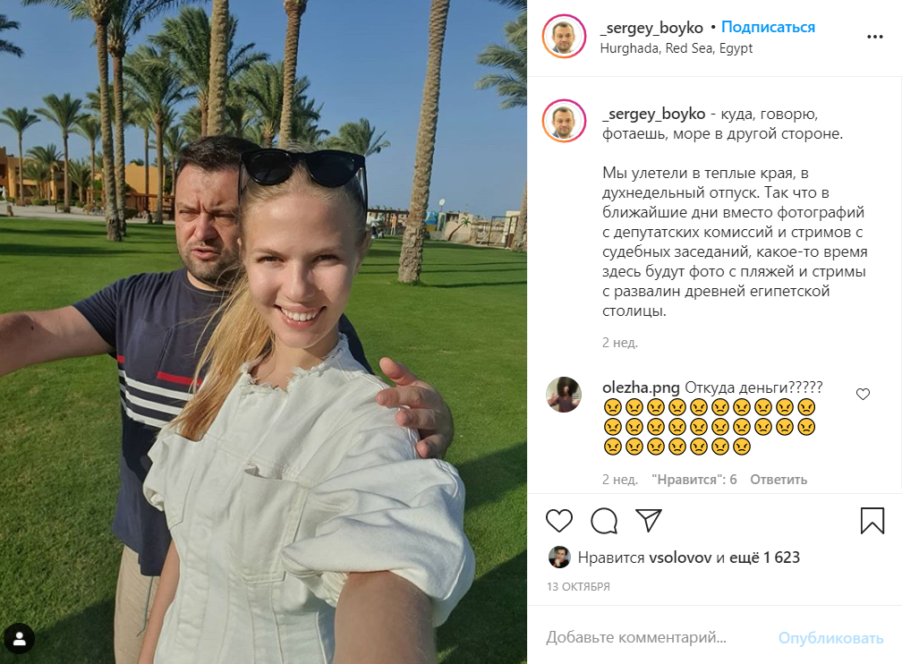
Task: Open vsolovov profile from likes line
Action: click(x=680, y=558)
